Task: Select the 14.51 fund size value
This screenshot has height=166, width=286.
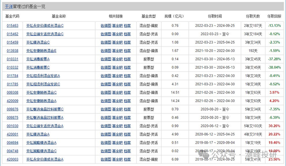Action: click(x=175, y=93)
